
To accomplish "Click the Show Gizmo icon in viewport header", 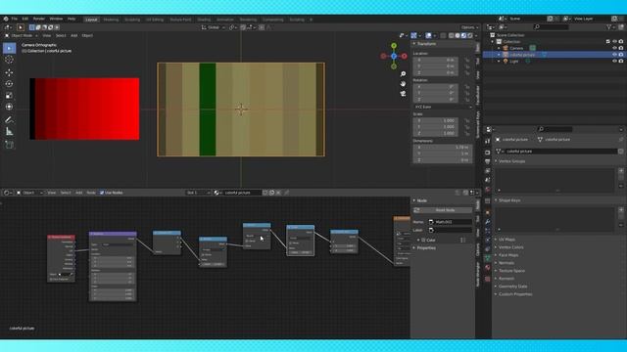I will tap(414, 35).
